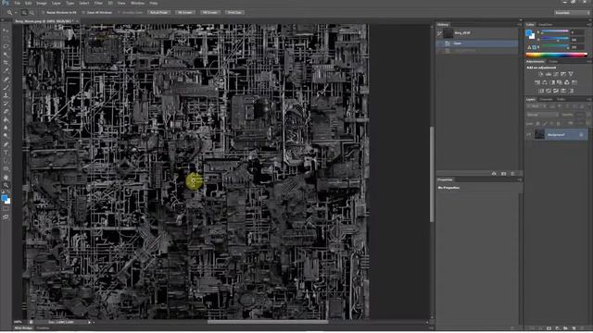Open the Filter menu
Viewport: 593px width, 333px height.
[98, 3]
